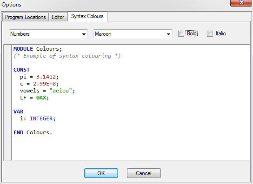
Task: Click the CONST keyword
Action: pyautogui.click(x=21, y=70)
